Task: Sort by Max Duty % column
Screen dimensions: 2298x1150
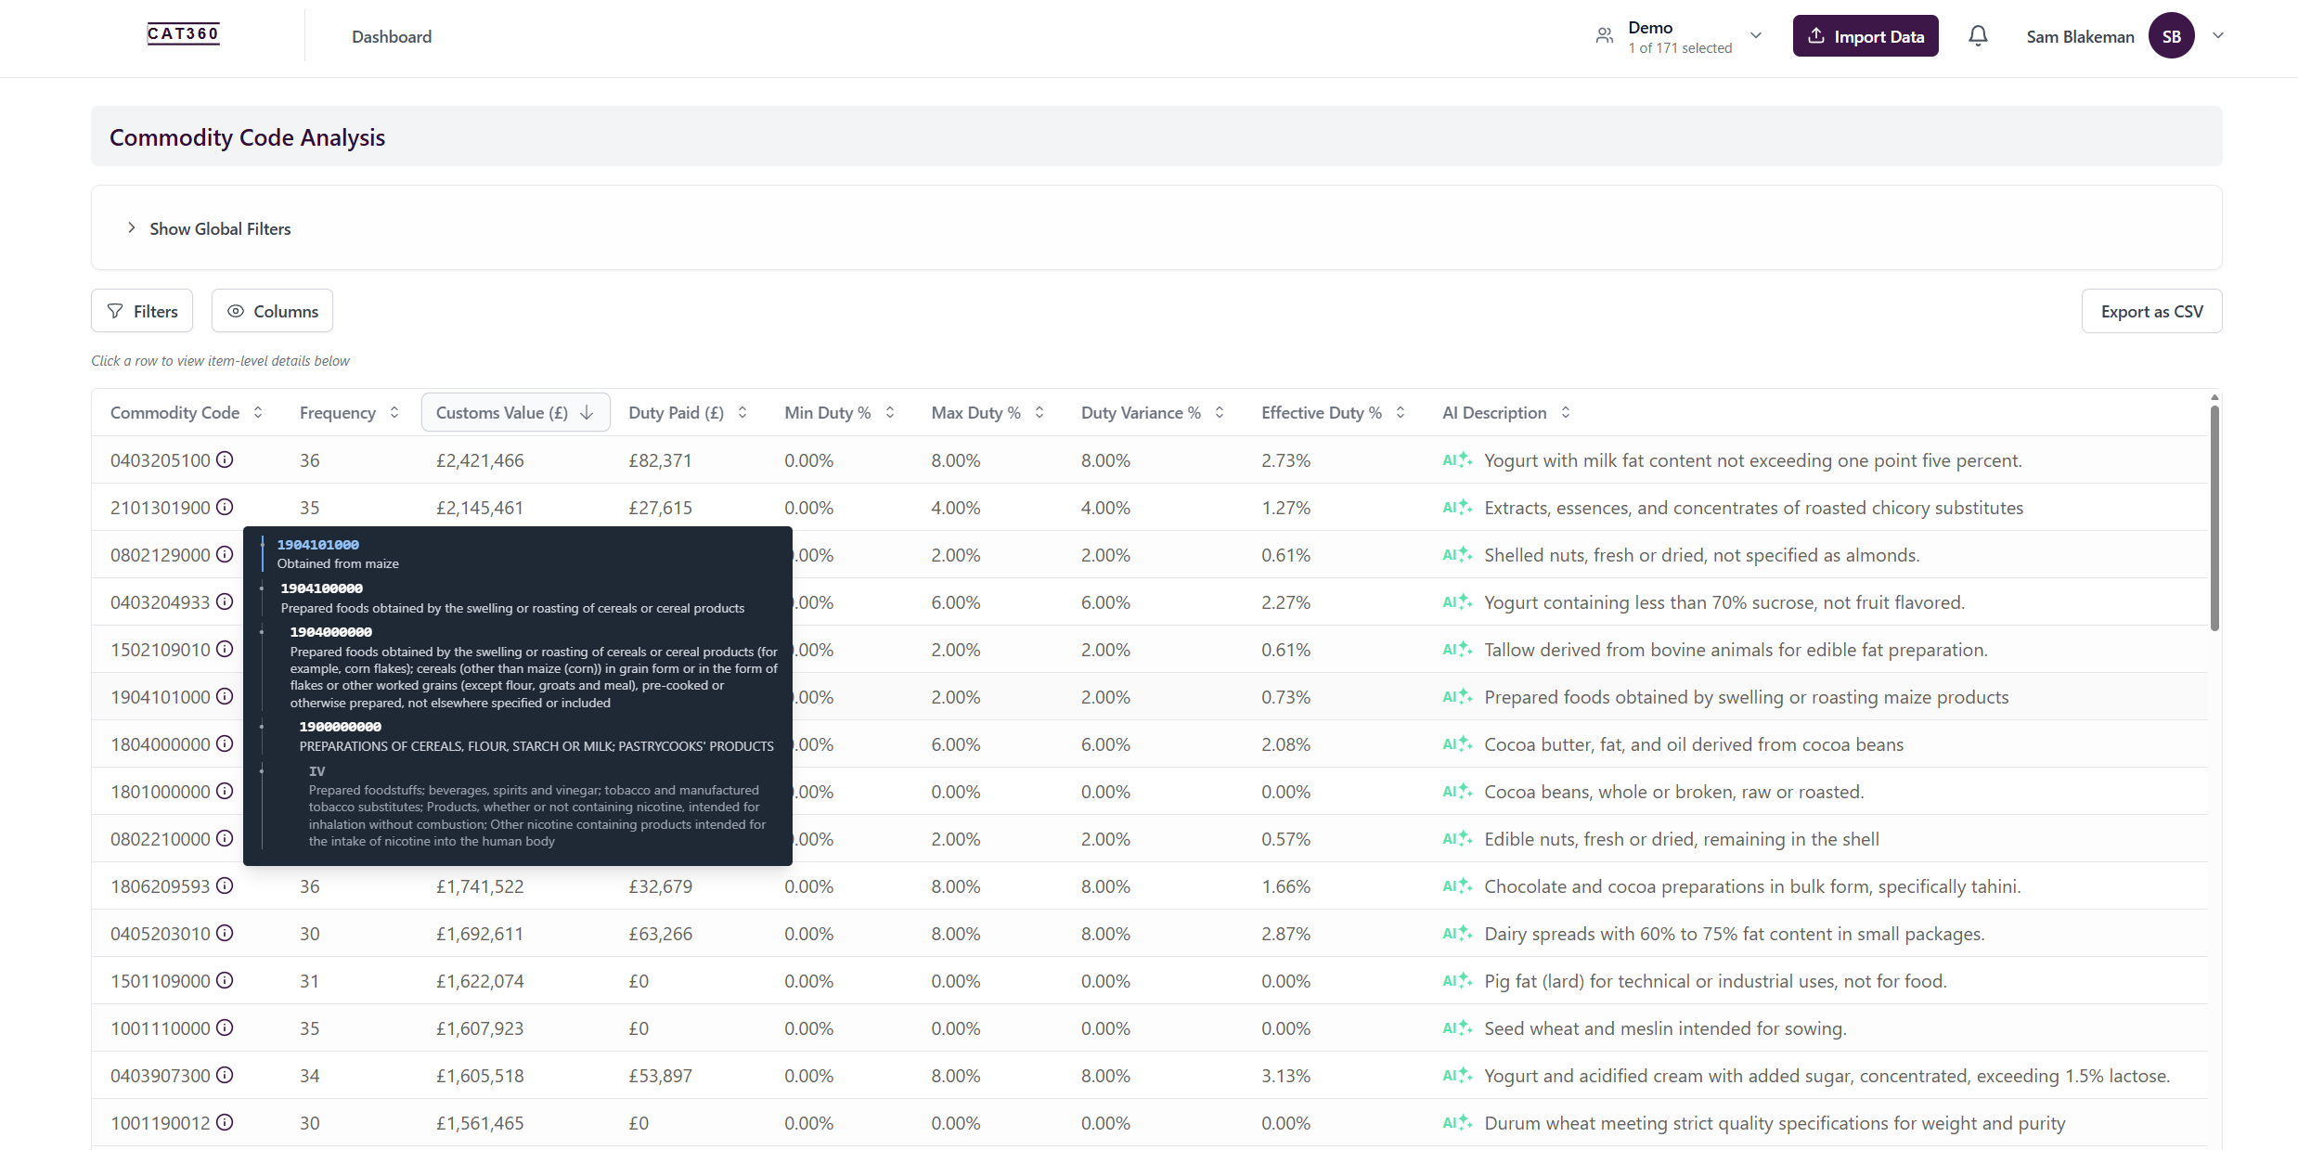Action: [988, 412]
